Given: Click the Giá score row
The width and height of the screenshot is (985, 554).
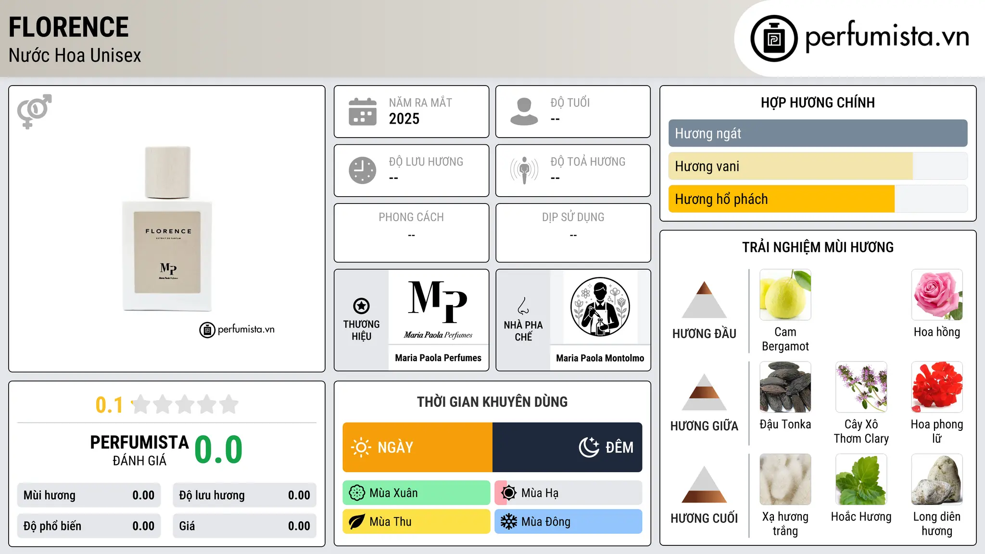Looking at the screenshot, I should click(244, 526).
